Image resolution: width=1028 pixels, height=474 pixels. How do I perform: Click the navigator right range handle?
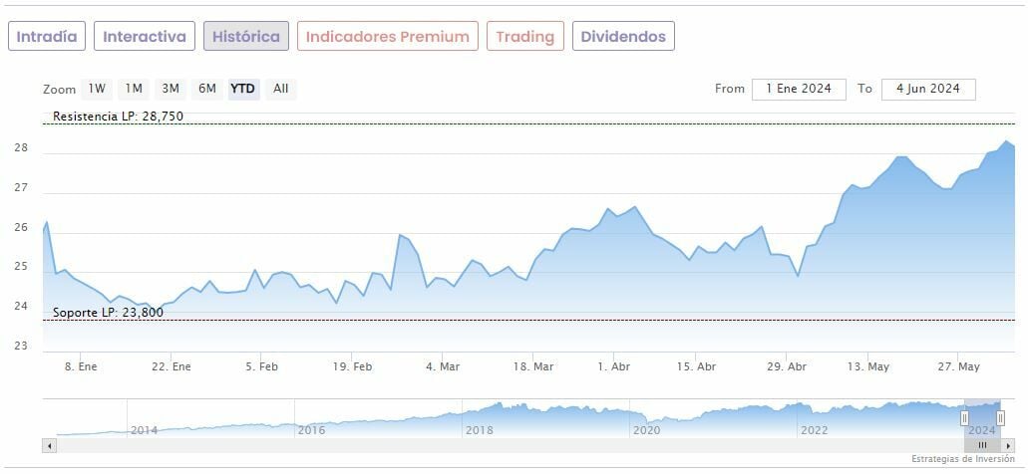coord(1000,418)
